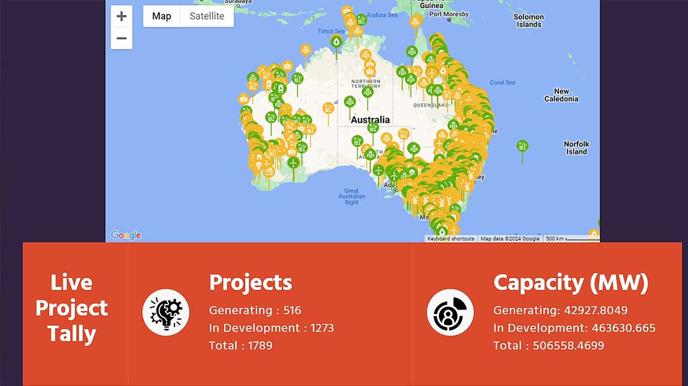Click the 'Coral Sea' map label
Image resolution: width=688 pixels, height=386 pixels.
502,83
